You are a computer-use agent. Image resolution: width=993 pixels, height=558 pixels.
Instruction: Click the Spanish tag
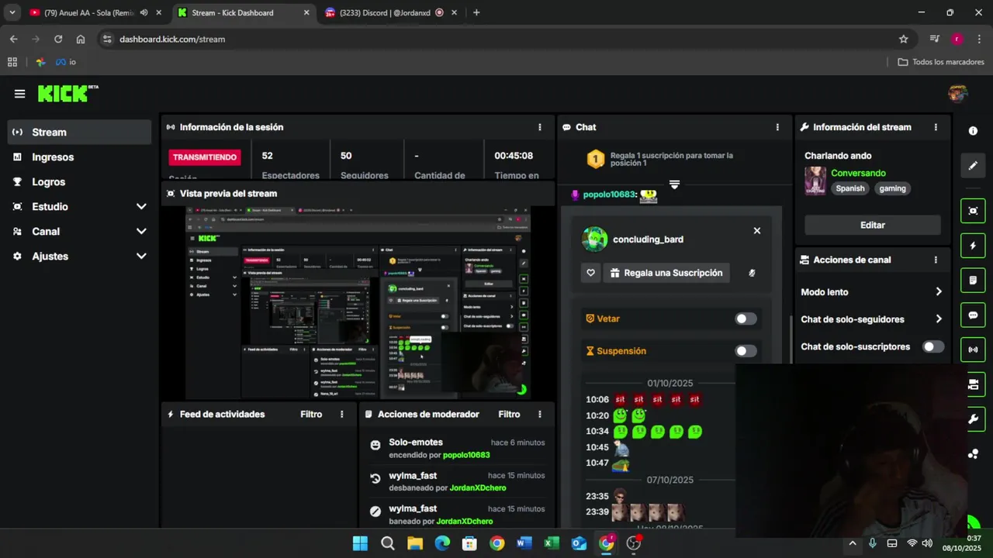pos(850,188)
